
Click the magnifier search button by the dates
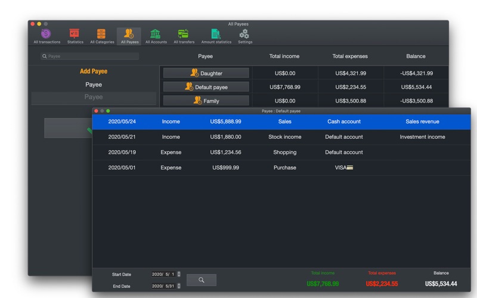(202, 280)
